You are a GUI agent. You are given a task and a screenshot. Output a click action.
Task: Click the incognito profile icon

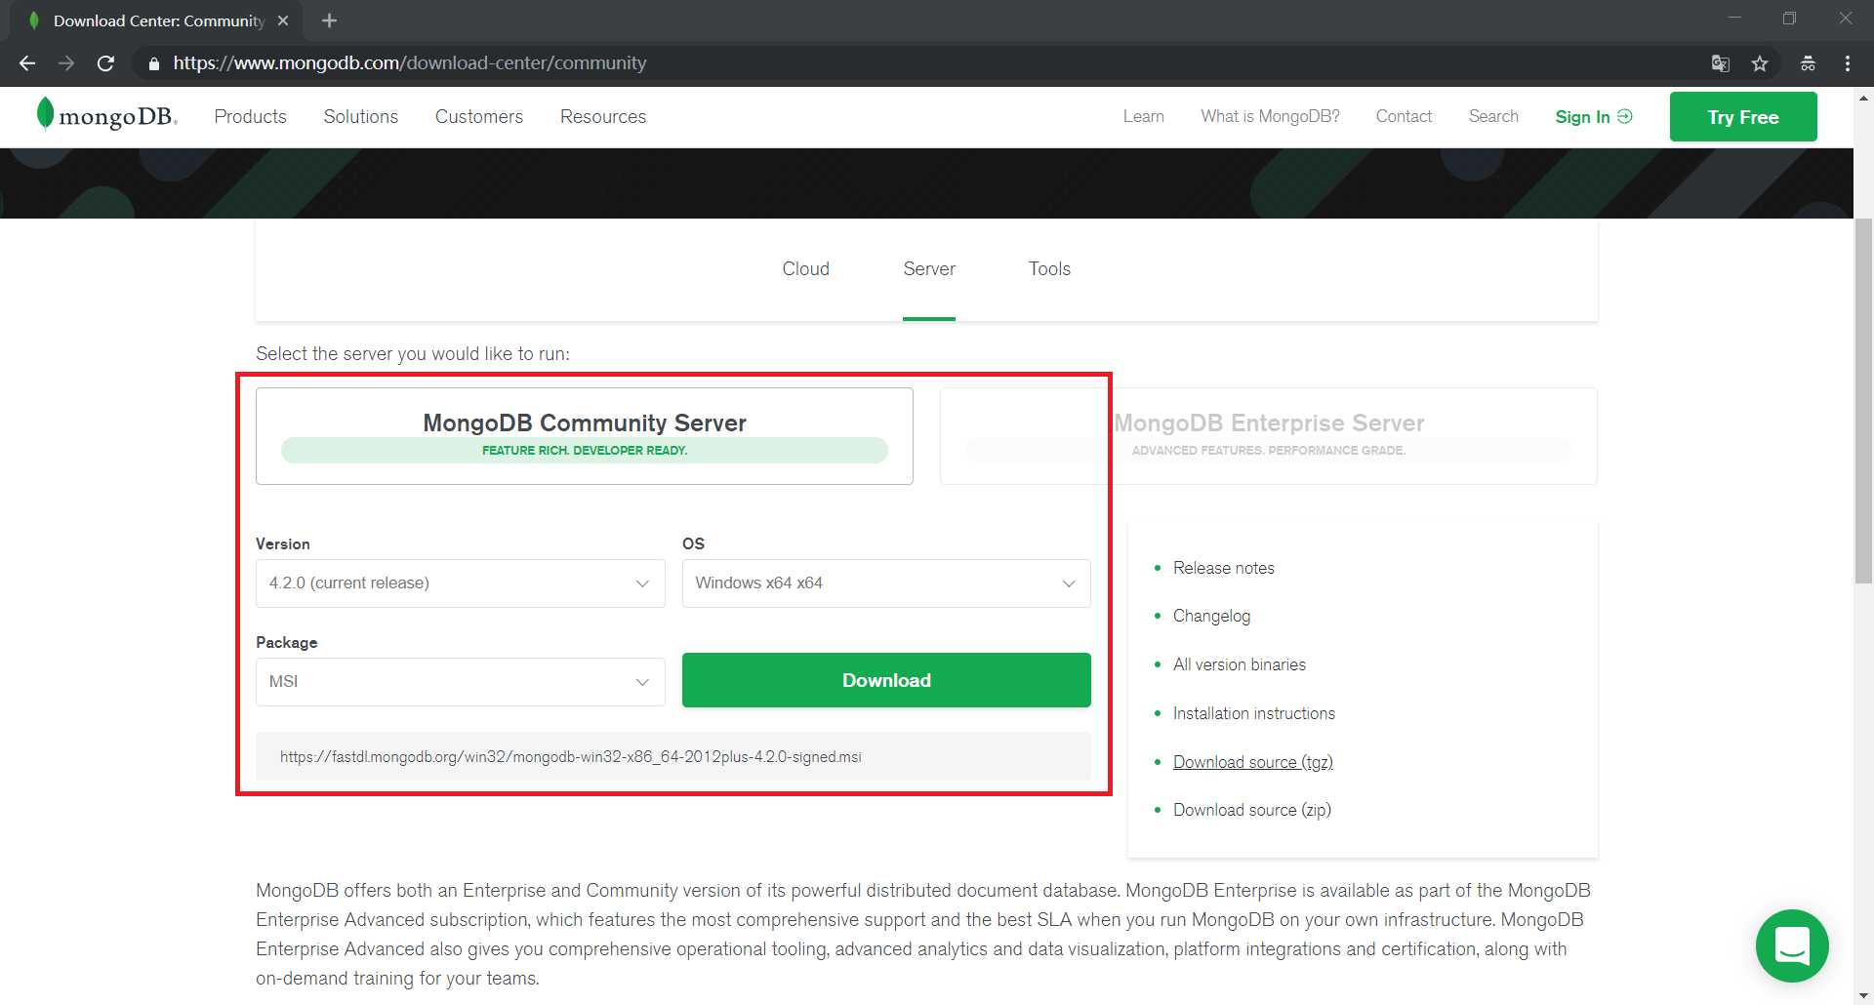tap(1808, 63)
